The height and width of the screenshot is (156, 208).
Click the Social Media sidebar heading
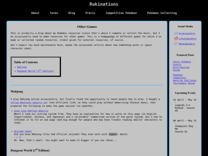coord(185,27)
